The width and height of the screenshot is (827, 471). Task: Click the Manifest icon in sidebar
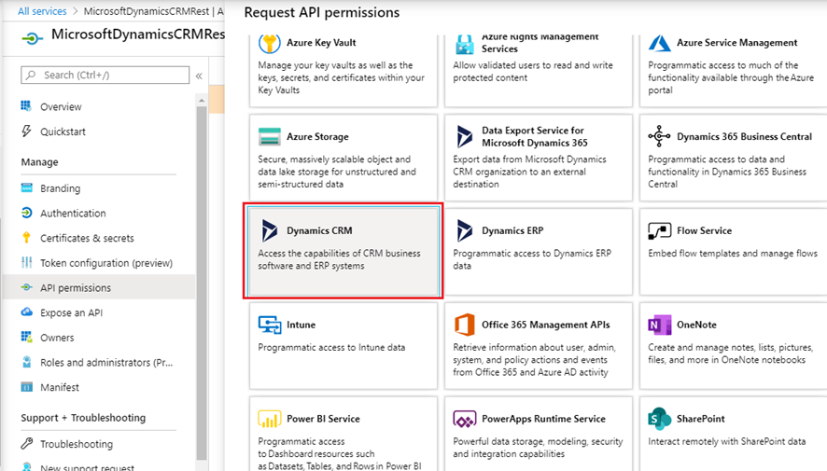click(26, 387)
